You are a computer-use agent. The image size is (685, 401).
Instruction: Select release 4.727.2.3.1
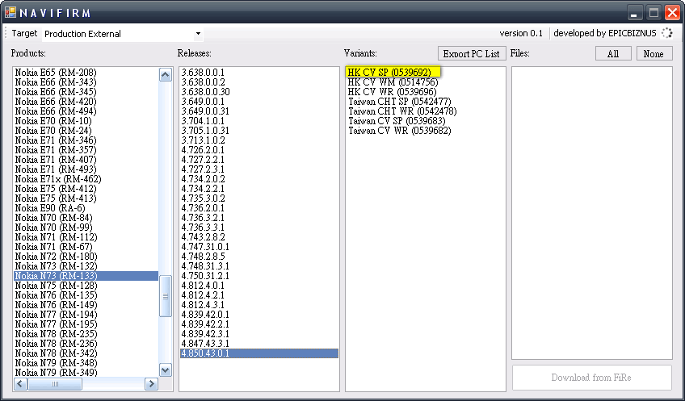[203, 169]
